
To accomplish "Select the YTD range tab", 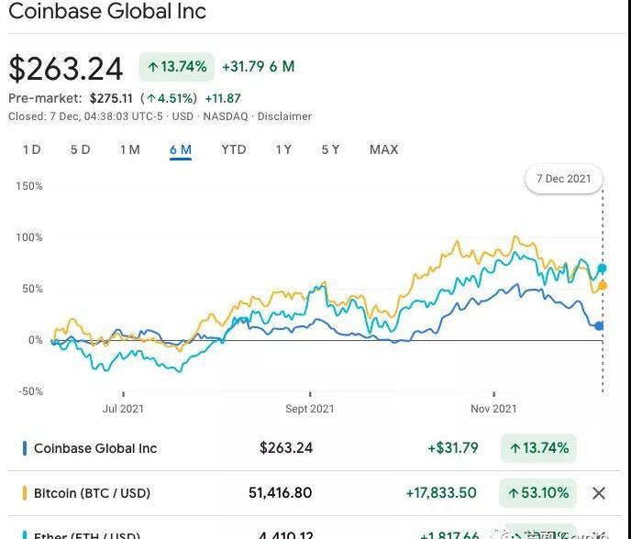I will (x=233, y=149).
